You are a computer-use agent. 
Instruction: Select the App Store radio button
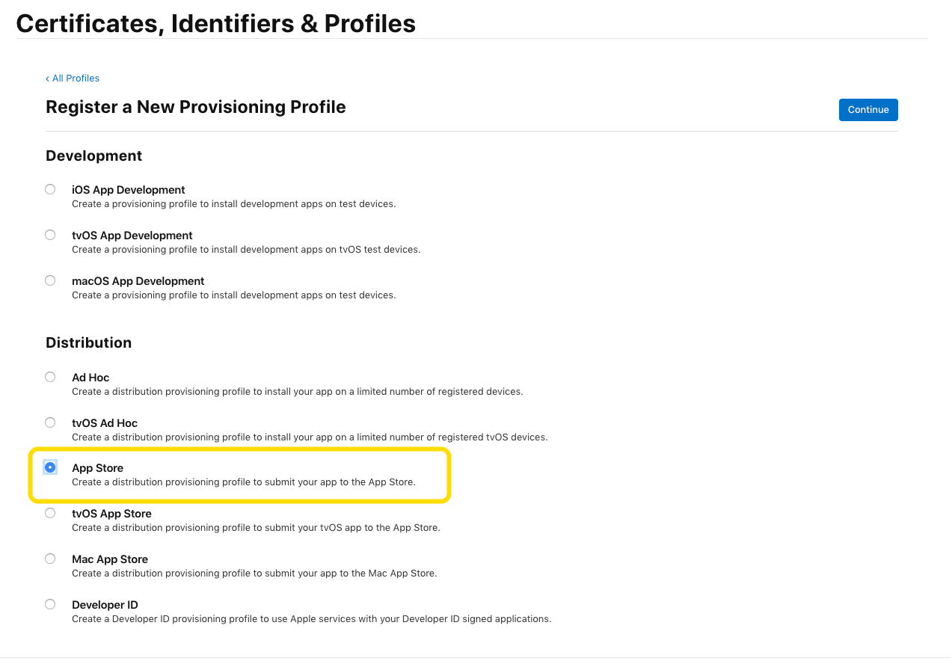coord(49,467)
